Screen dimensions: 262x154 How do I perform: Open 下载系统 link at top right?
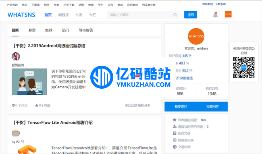coord(220,4)
